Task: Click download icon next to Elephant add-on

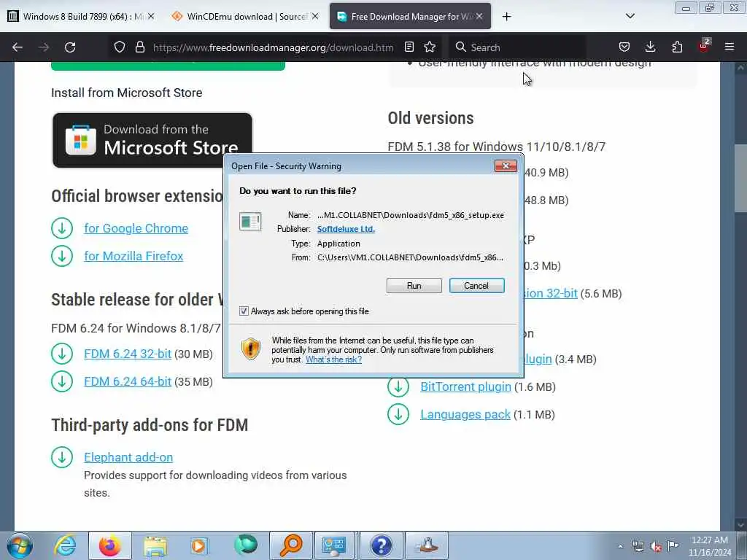Action: (x=62, y=457)
